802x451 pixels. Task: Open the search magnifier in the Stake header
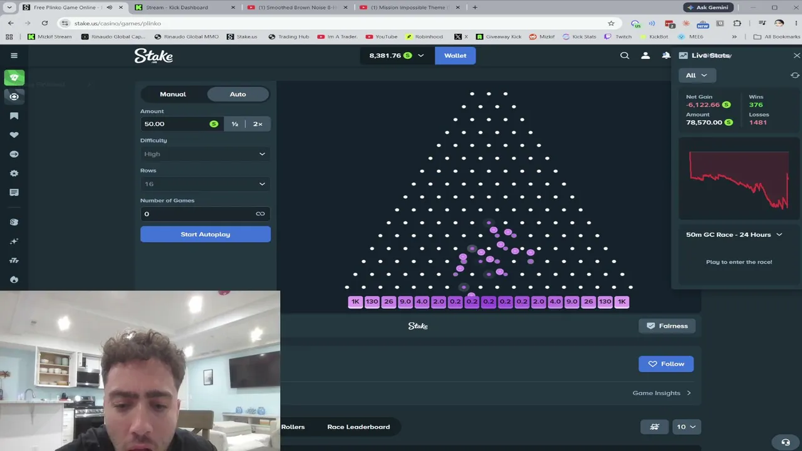[x=625, y=56]
